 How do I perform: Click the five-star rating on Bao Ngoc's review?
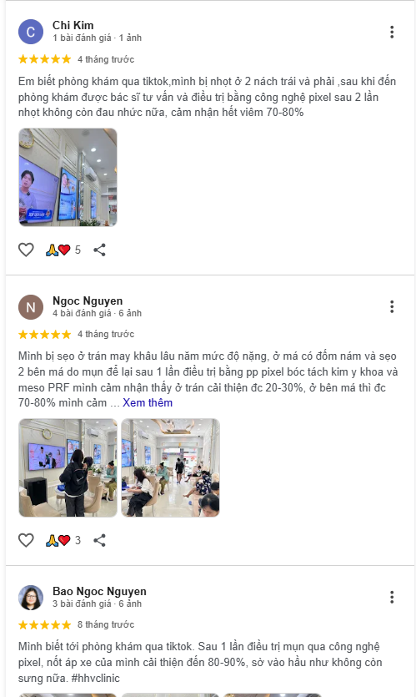click(44, 625)
